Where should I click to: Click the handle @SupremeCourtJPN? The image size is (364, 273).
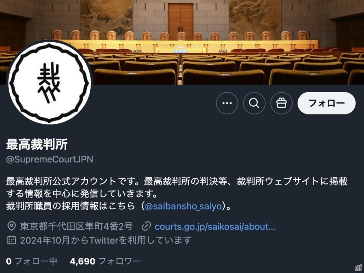[x=49, y=159]
